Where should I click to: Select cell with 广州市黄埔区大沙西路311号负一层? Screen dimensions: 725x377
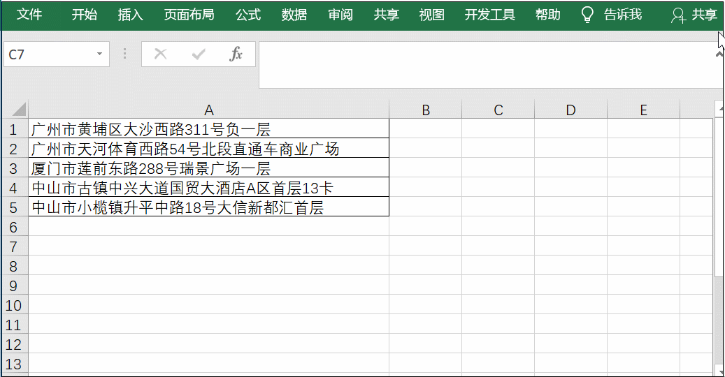pos(208,129)
